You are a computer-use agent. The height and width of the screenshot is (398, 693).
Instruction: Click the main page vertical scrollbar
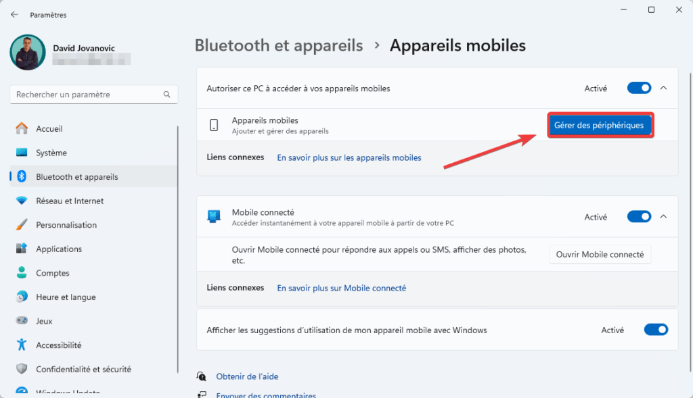pyautogui.click(x=690, y=222)
